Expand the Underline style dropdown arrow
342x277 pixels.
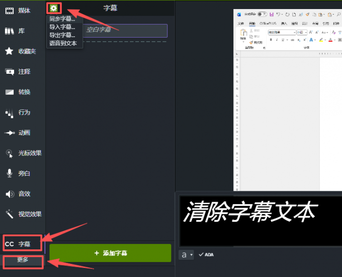(287, 40)
